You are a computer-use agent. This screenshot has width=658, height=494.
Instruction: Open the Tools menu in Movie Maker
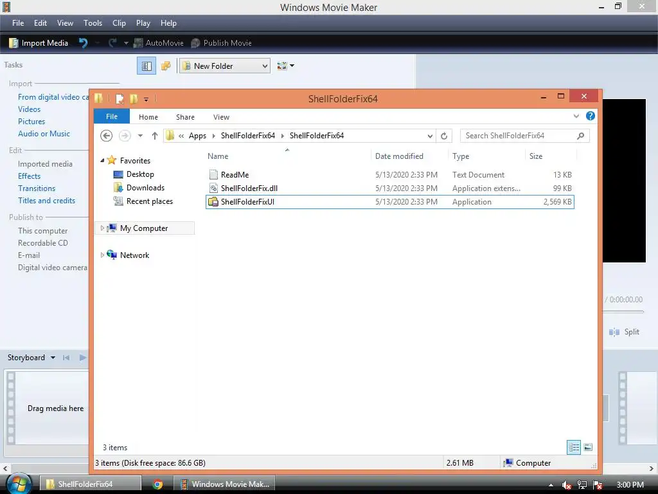pos(93,23)
